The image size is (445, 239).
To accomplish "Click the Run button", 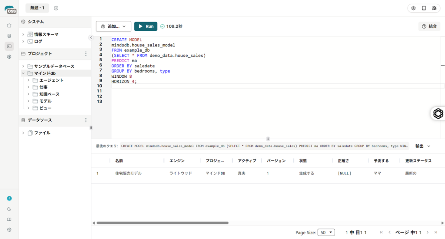I will (146, 27).
